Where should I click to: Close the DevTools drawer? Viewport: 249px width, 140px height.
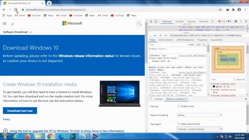pyautogui.click(x=246, y=99)
